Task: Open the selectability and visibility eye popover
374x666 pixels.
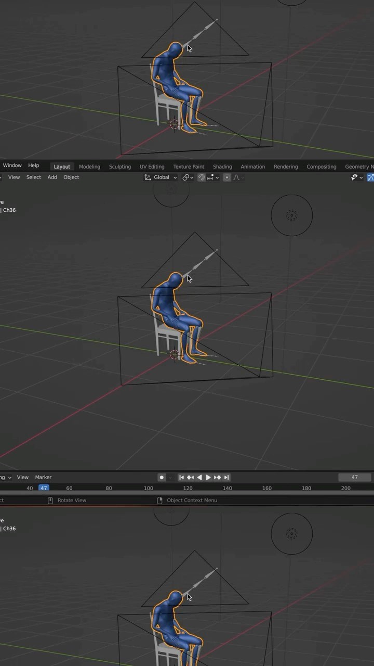Action: click(x=356, y=177)
